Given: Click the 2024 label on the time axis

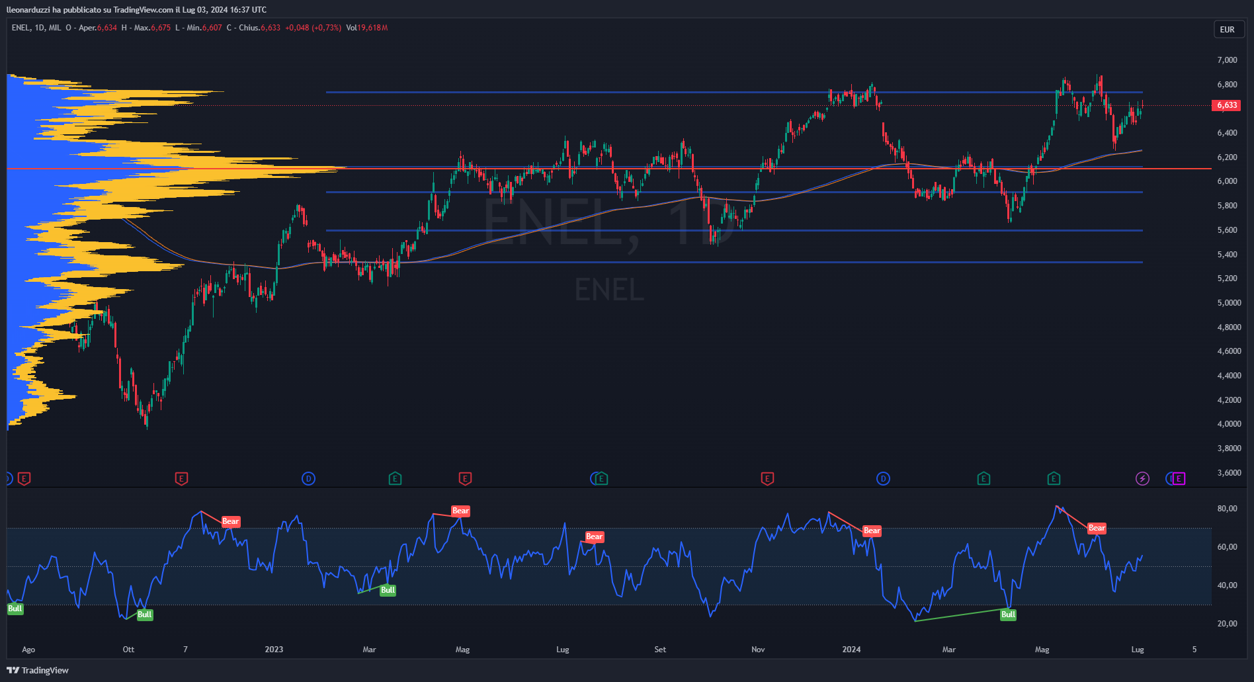Looking at the screenshot, I should (x=851, y=650).
